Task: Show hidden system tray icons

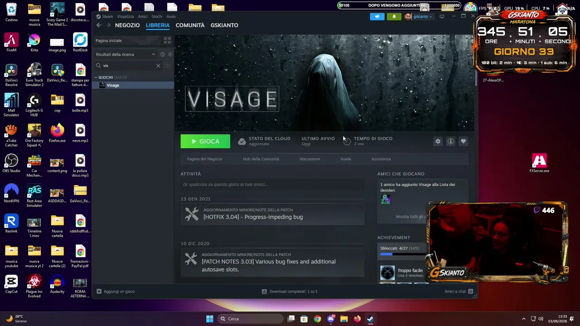Action: 524,319
